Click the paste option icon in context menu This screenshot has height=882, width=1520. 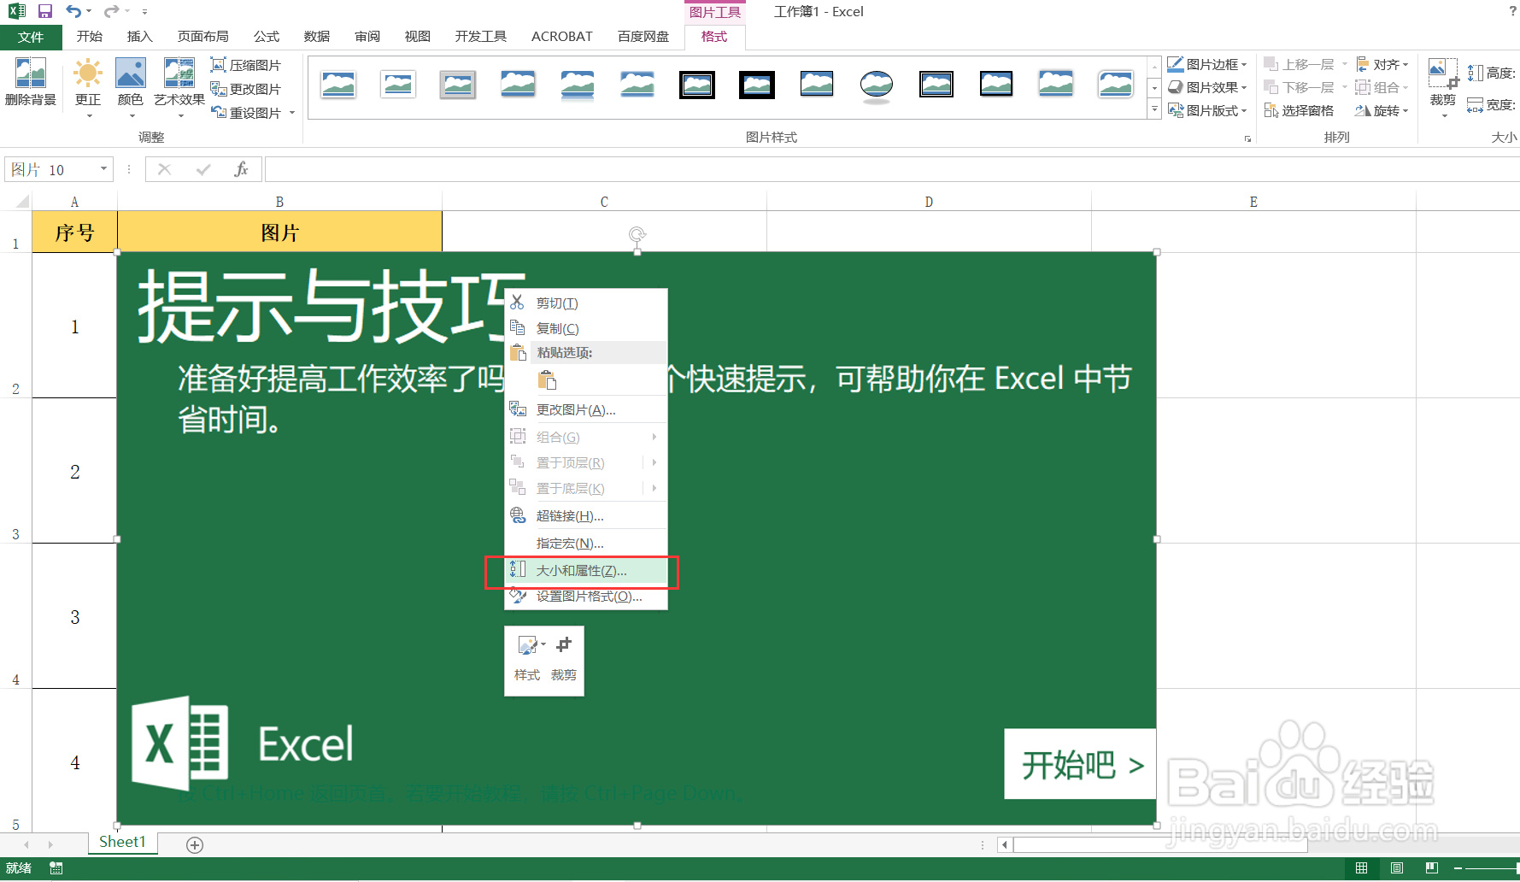[x=547, y=380]
